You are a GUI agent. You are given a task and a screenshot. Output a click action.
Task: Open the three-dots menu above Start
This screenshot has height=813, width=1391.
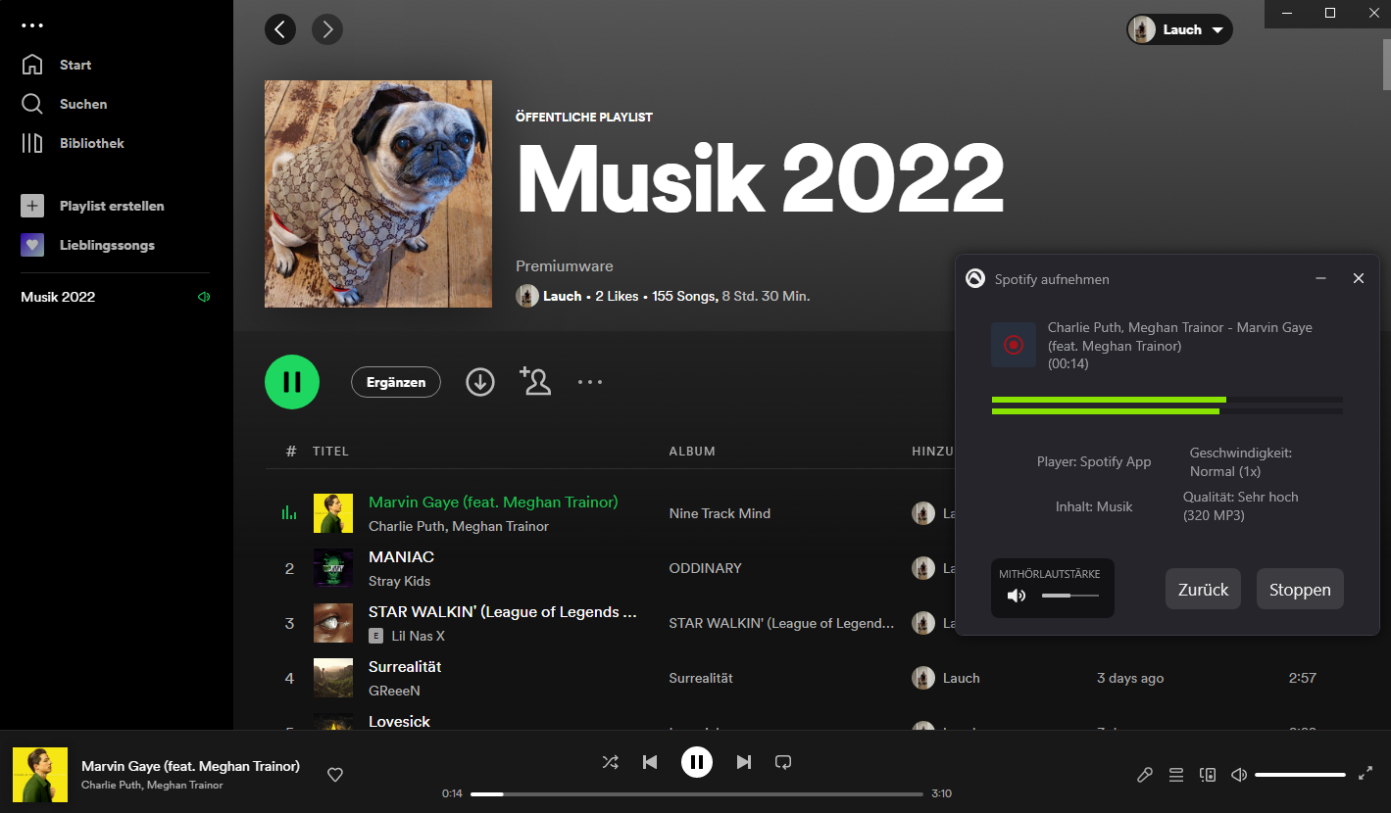tap(32, 25)
